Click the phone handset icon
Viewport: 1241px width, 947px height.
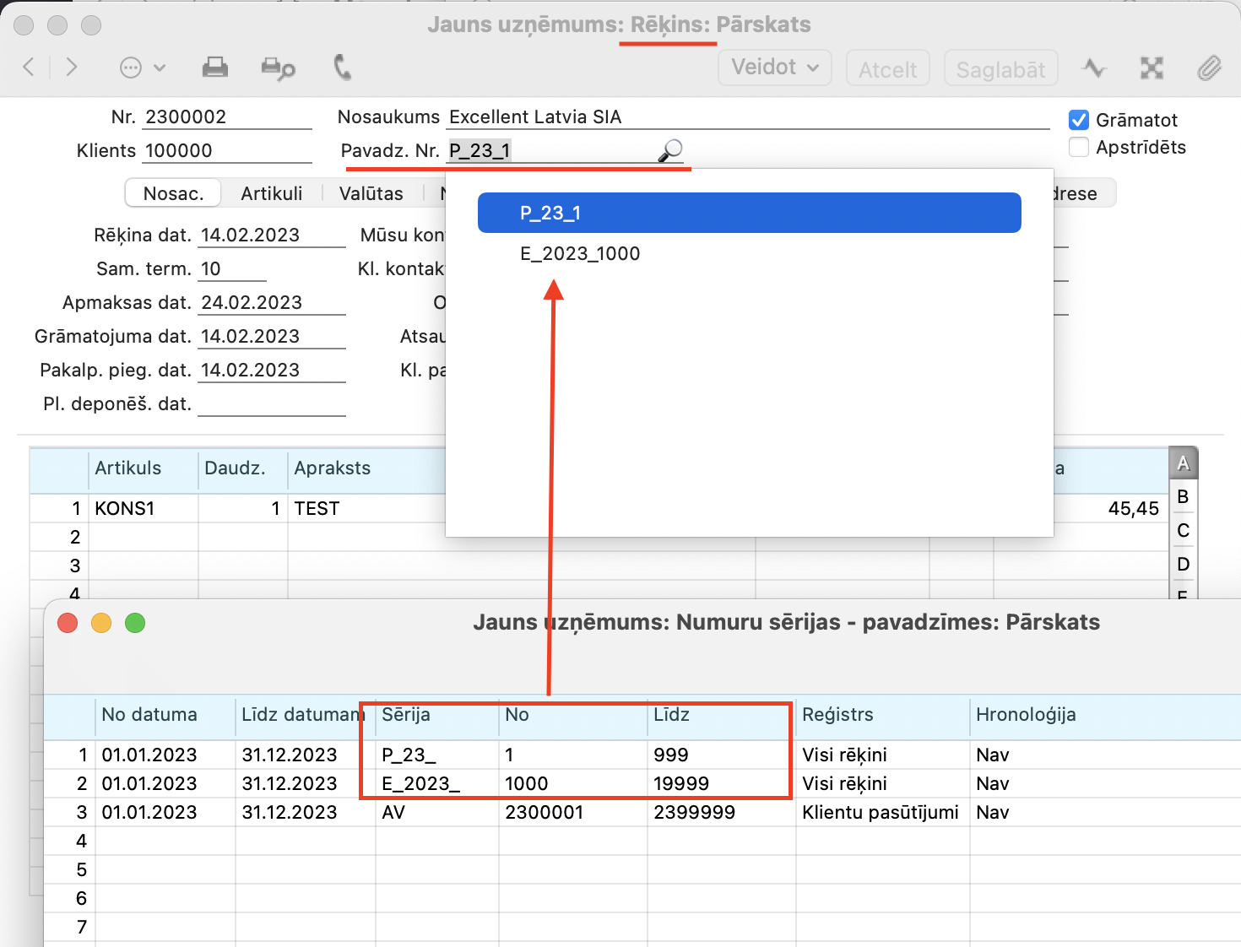point(342,68)
